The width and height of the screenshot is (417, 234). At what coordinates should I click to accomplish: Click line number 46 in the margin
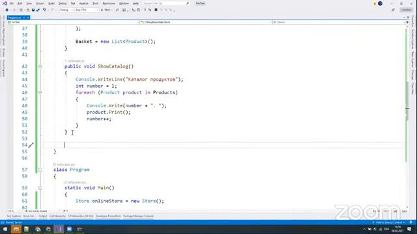point(25,92)
